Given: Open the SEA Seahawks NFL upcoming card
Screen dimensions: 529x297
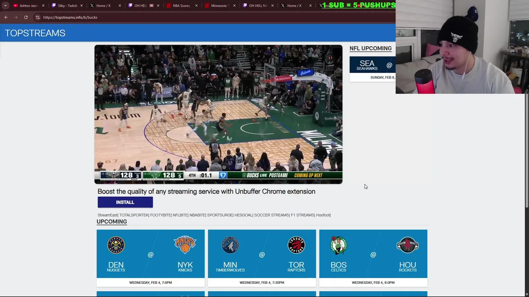Looking at the screenshot, I should (372, 68).
